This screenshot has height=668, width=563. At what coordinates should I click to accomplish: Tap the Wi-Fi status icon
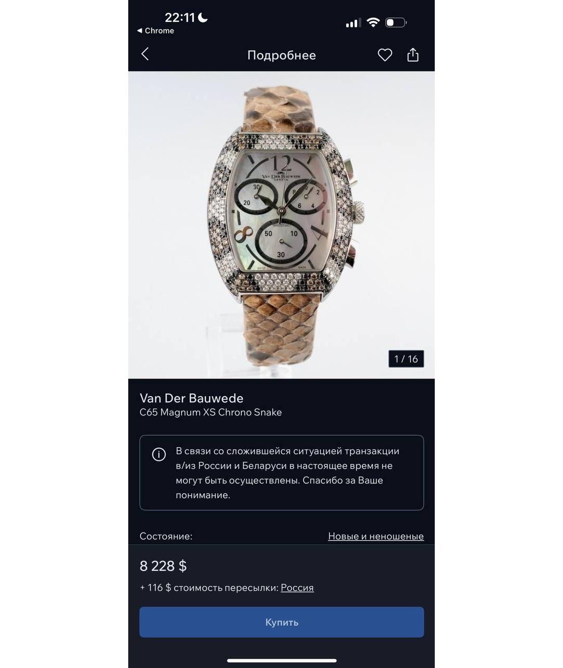pos(373,22)
